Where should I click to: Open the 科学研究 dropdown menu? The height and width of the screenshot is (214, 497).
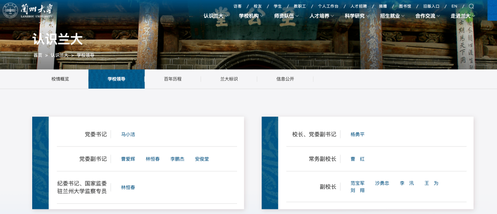click(x=357, y=16)
